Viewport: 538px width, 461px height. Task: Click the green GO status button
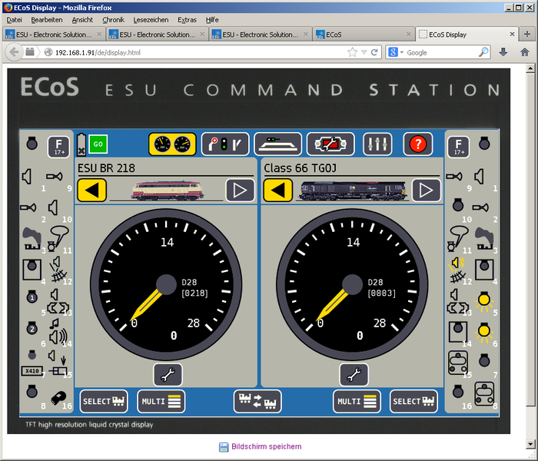pos(98,144)
